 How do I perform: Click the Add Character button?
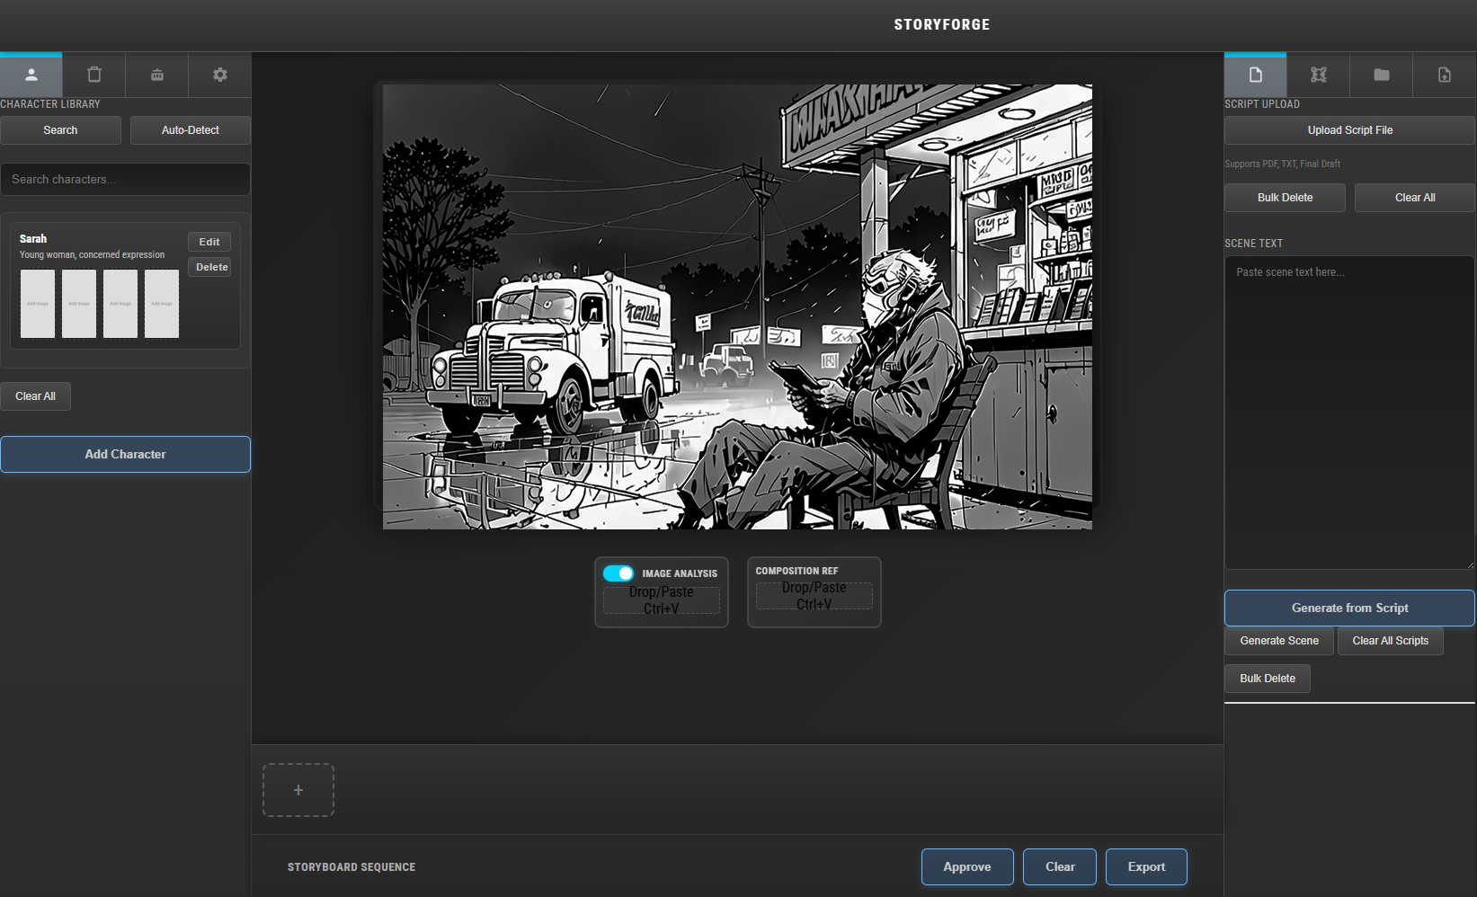click(x=125, y=455)
